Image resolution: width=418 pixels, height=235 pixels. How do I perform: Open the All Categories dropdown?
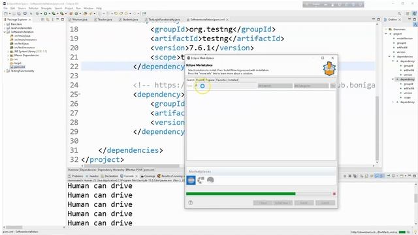click(x=311, y=86)
